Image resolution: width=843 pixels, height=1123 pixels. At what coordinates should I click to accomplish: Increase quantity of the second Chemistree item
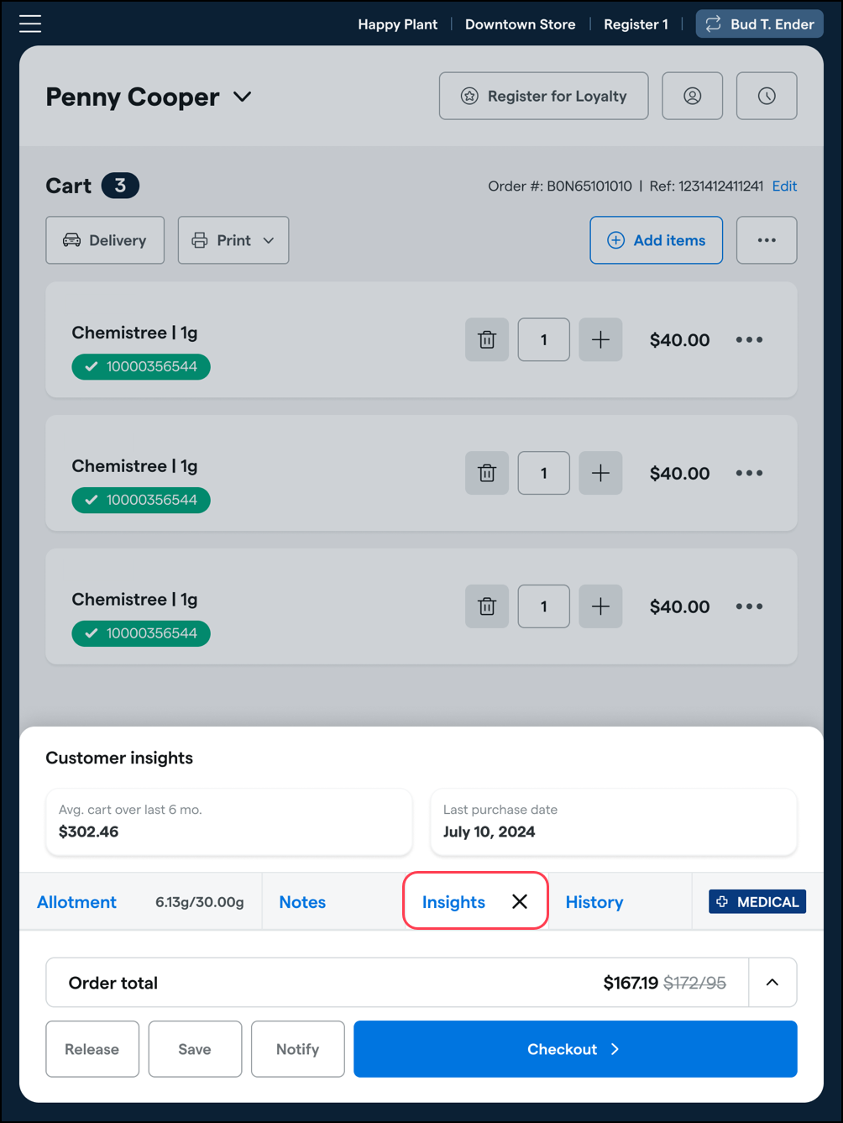tap(600, 473)
